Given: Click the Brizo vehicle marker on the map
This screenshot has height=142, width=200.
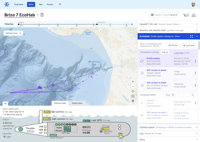Looking at the screenshot, I should (x=40, y=87).
